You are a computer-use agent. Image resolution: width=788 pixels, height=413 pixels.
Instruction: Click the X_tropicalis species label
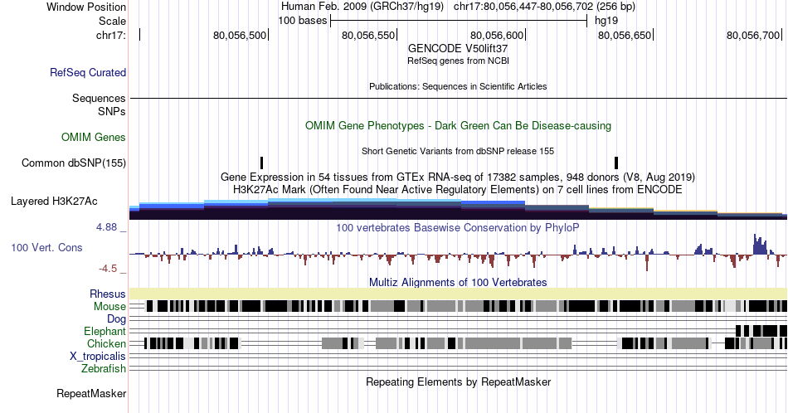[x=98, y=357]
